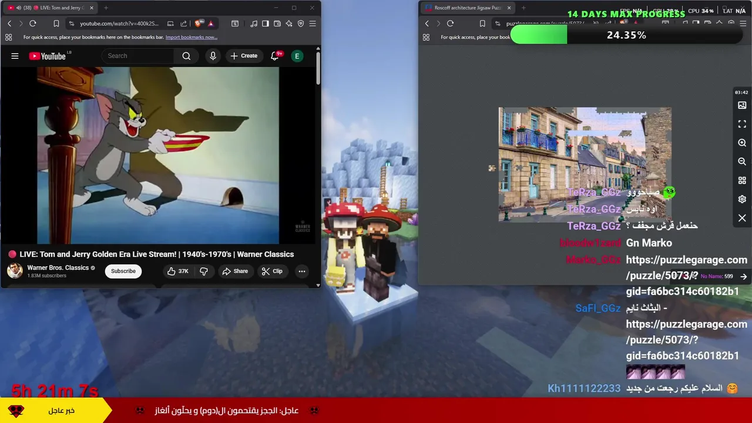The image size is (752, 423).
Task: Open the Brave playlist music note icon
Action: tap(253, 23)
